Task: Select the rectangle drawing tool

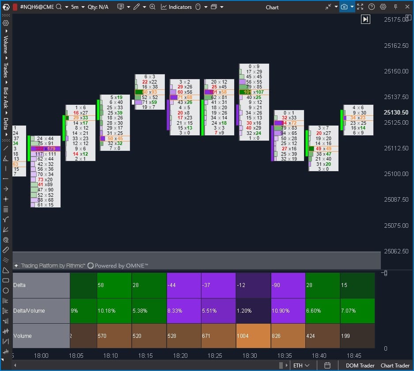Action: (6, 280)
